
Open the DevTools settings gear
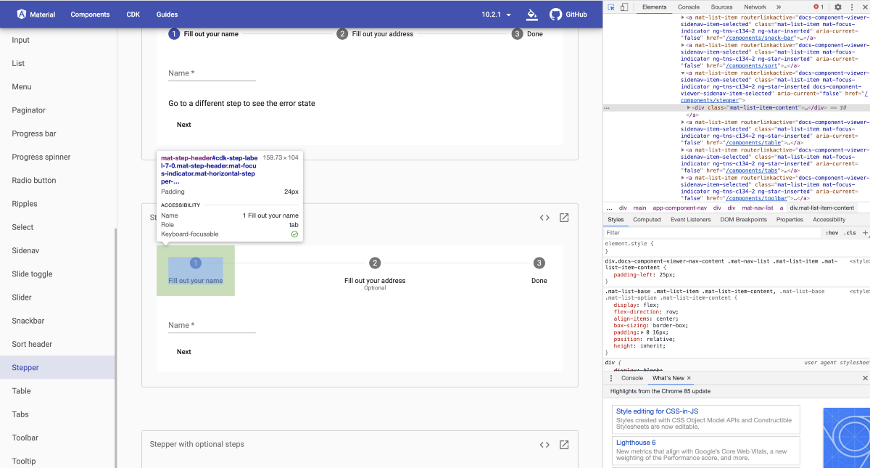tap(838, 7)
